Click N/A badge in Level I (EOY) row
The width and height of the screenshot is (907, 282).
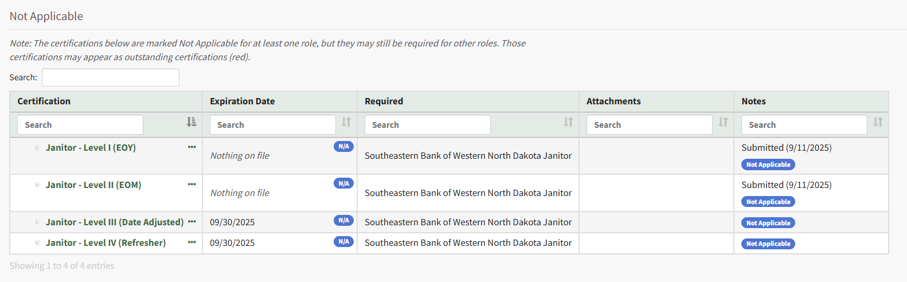coord(343,147)
